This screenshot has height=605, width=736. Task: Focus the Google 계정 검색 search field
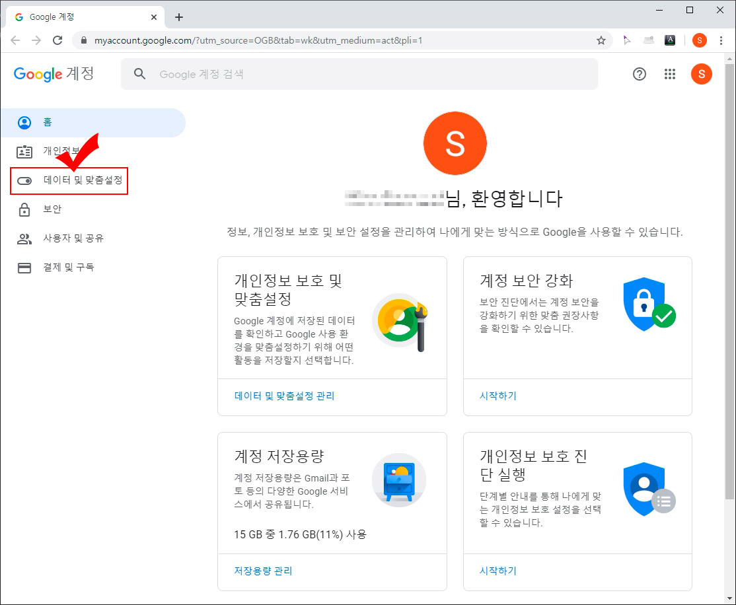click(359, 74)
